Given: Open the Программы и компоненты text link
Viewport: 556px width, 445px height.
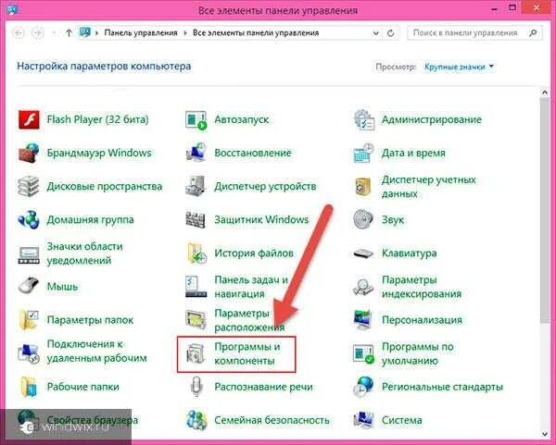Looking at the screenshot, I should point(247,353).
